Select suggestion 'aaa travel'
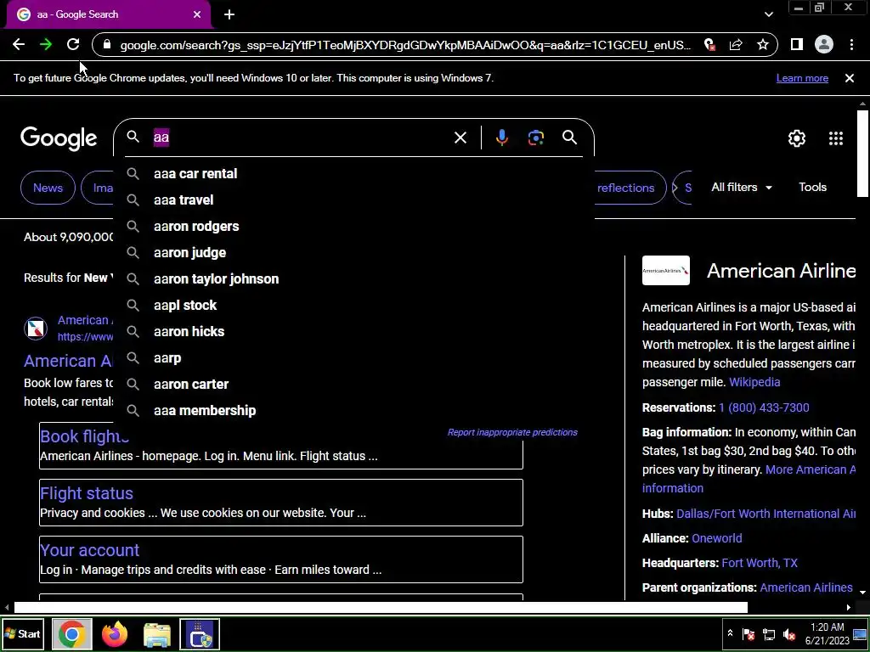This screenshot has height=652, width=870. (x=354, y=200)
